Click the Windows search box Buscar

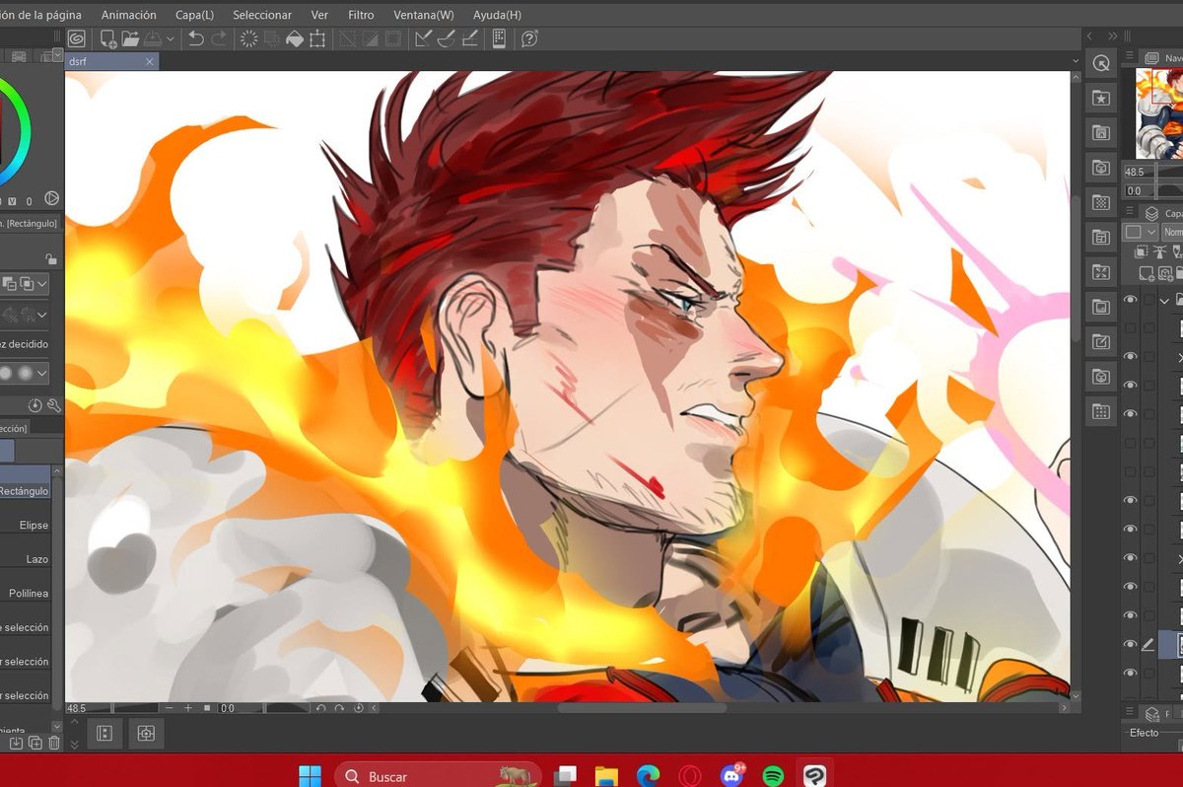438,776
